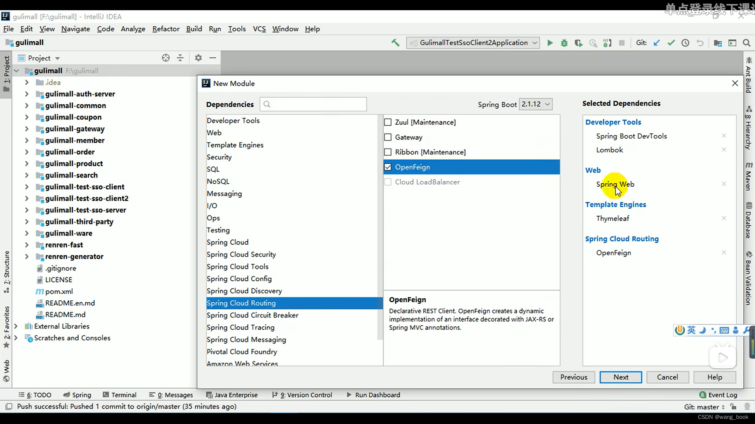
Task: Check the Ribbon [Maintenance] checkbox
Action: click(388, 152)
